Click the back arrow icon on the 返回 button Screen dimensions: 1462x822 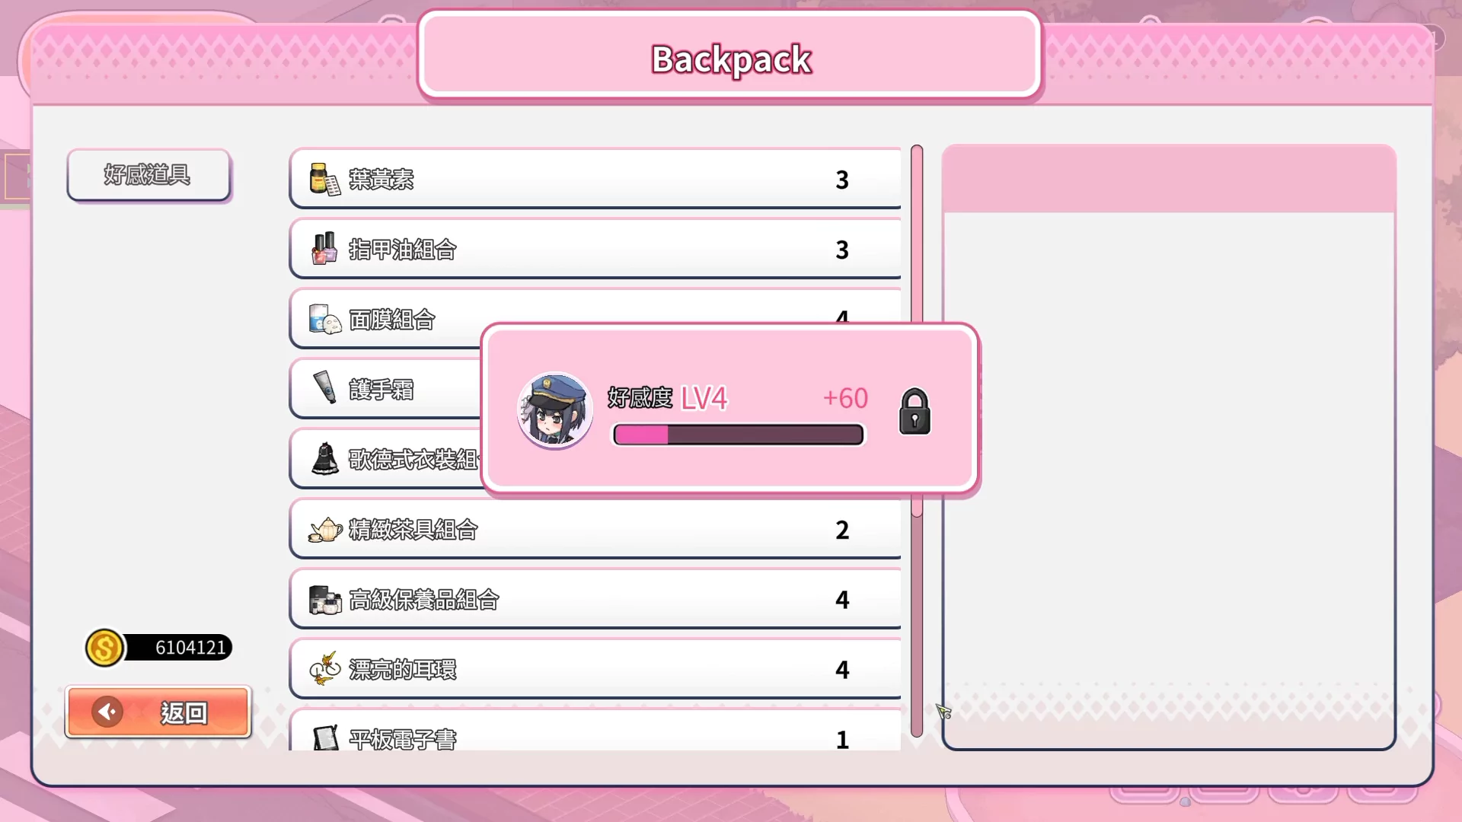click(107, 712)
